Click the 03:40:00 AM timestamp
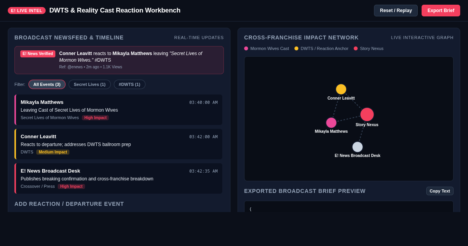 (204, 102)
